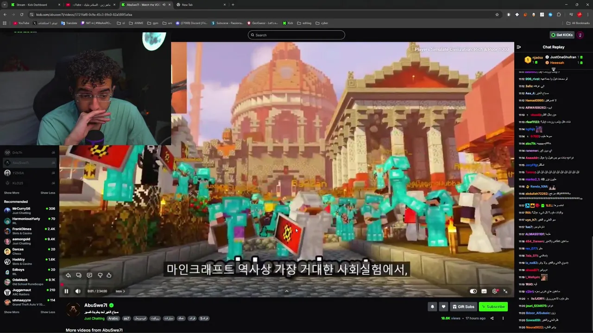Open the Kick bookmark

(288, 23)
